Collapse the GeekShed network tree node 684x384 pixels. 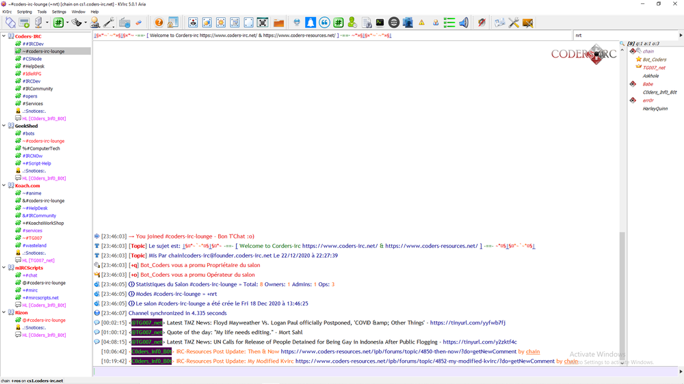(3, 126)
